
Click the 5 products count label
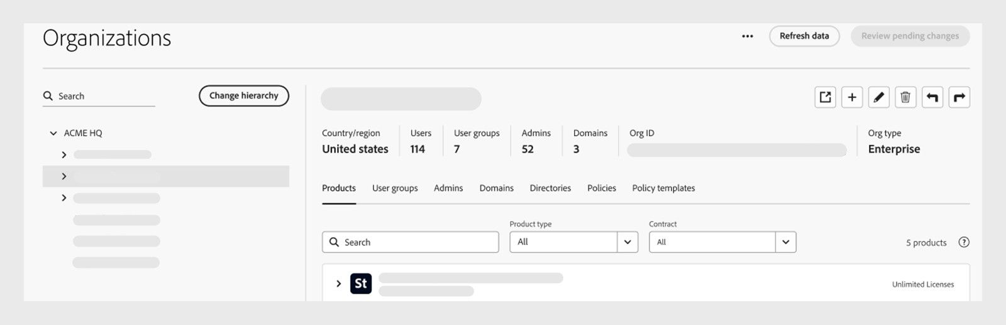click(x=926, y=243)
